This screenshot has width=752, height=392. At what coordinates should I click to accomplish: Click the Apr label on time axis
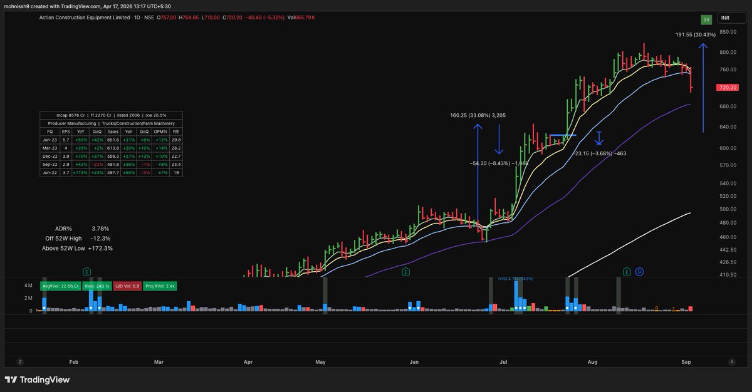(248, 362)
